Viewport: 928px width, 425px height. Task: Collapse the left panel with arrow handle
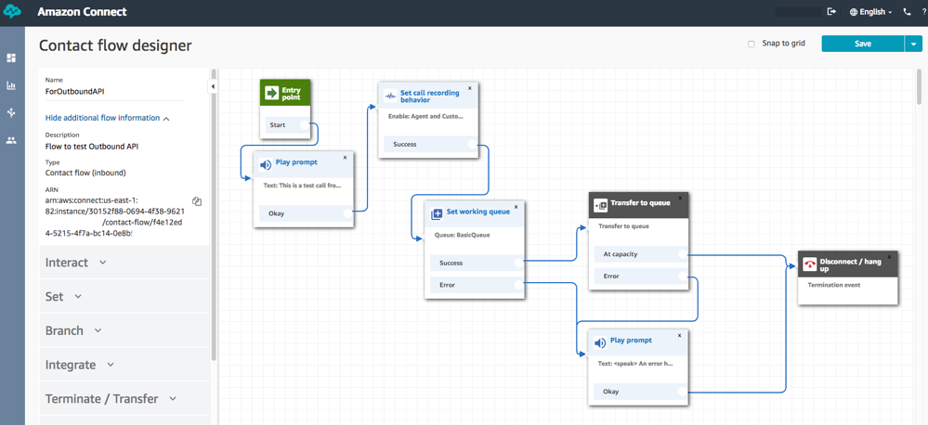[213, 86]
